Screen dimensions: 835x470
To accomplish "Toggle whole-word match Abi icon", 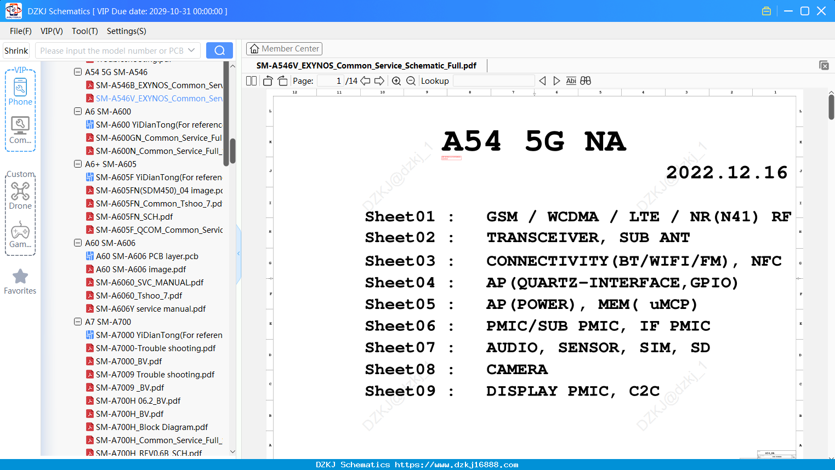I will [571, 81].
